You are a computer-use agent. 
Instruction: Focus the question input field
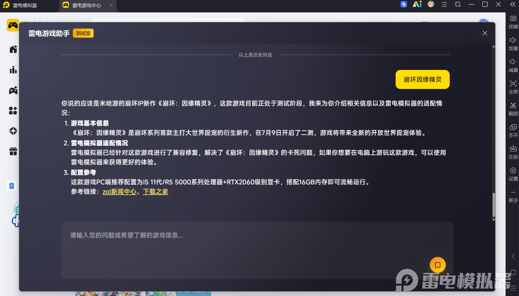click(257, 250)
